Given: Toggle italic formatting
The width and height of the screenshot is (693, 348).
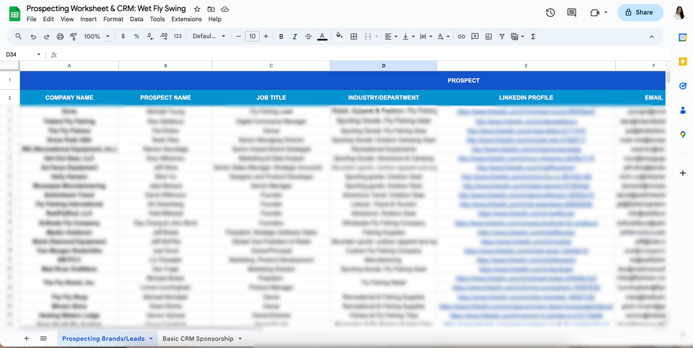Looking at the screenshot, I should pos(295,37).
